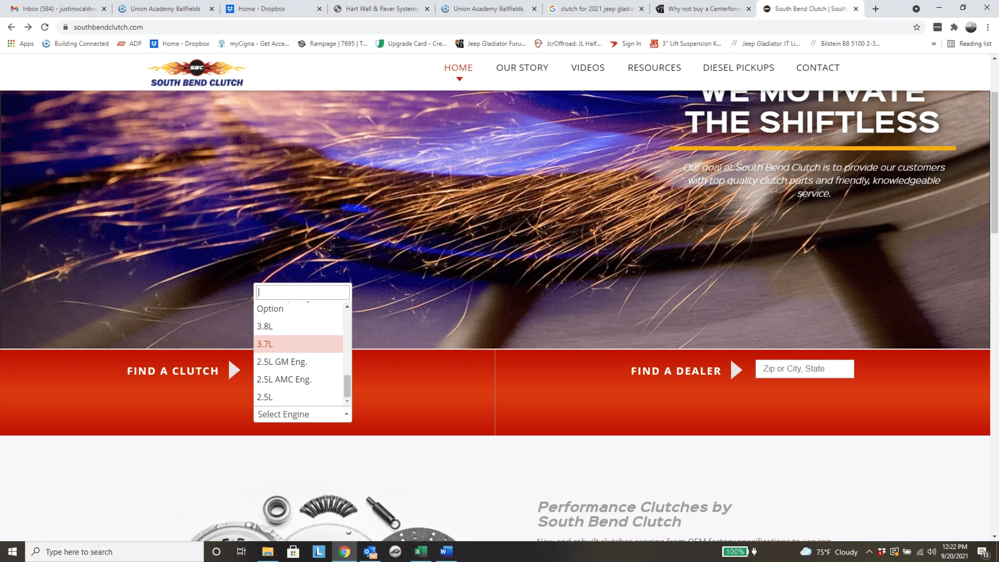Image resolution: width=999 pixels, height=562 pixels.
Task: Close the South Bend Clutch tab
Action: coord(856,8)
